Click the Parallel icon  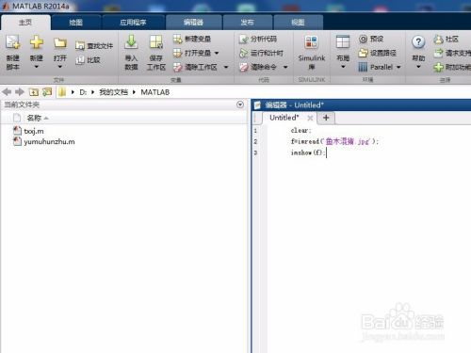pos(363,67)
